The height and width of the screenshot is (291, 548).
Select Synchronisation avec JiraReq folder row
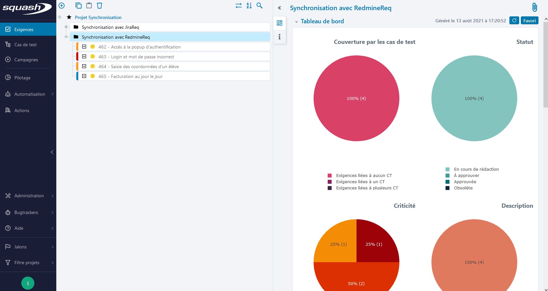coord(170,27)
